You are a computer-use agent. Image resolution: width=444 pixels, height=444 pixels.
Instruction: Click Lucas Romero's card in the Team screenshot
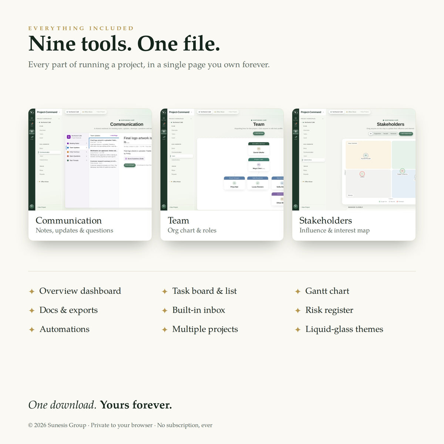tap(258, 183)
